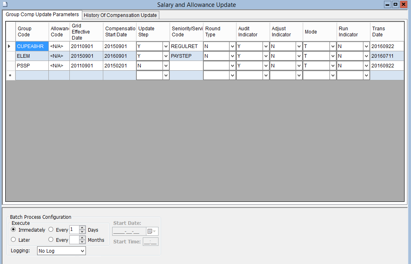Click the new row asterisk marker
The height and width of the screenshot is (264, 411).
pos(10,75)
